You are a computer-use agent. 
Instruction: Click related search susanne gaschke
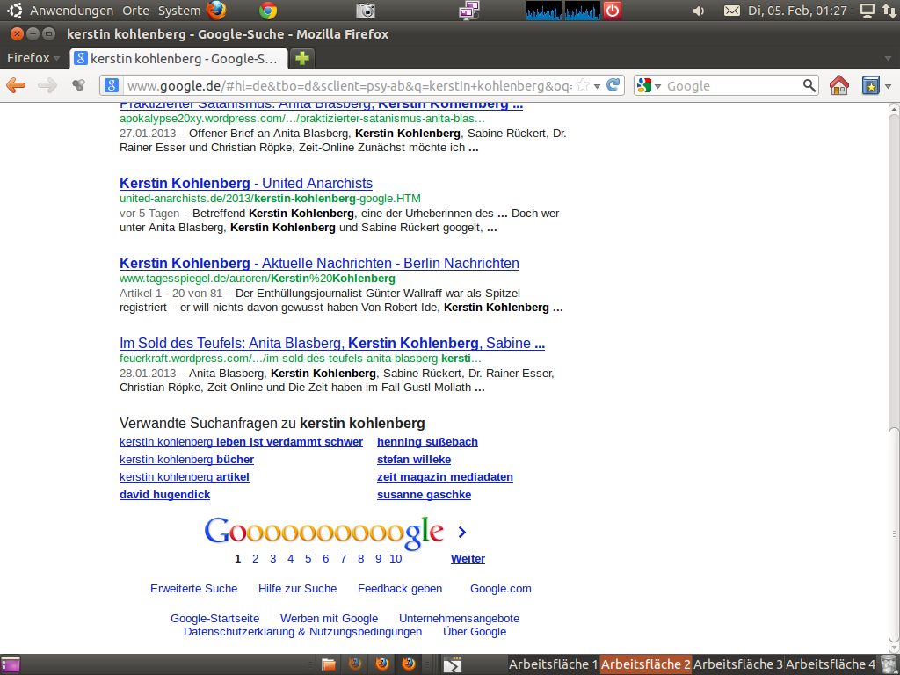(424, 494)
